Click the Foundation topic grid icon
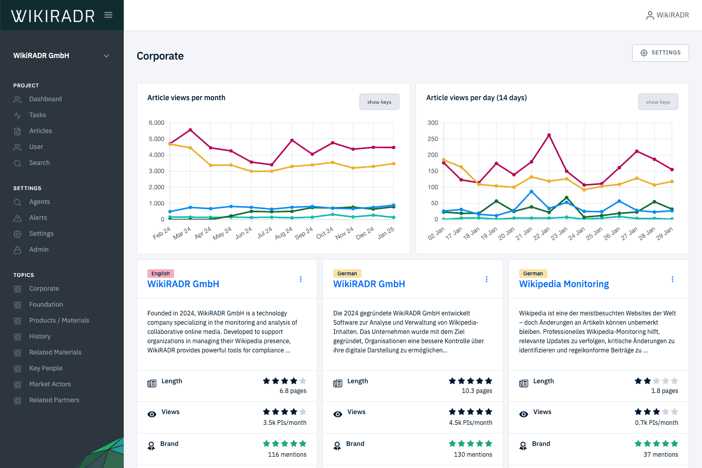This screenshot has width=702, height=468. coord(17,305)
